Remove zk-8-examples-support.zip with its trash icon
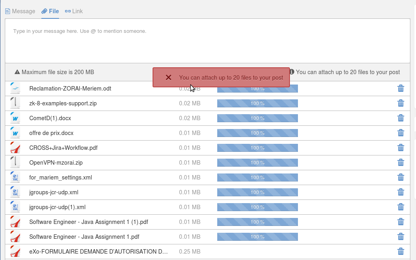The image size is (416, 260). (x=401, y=103)
